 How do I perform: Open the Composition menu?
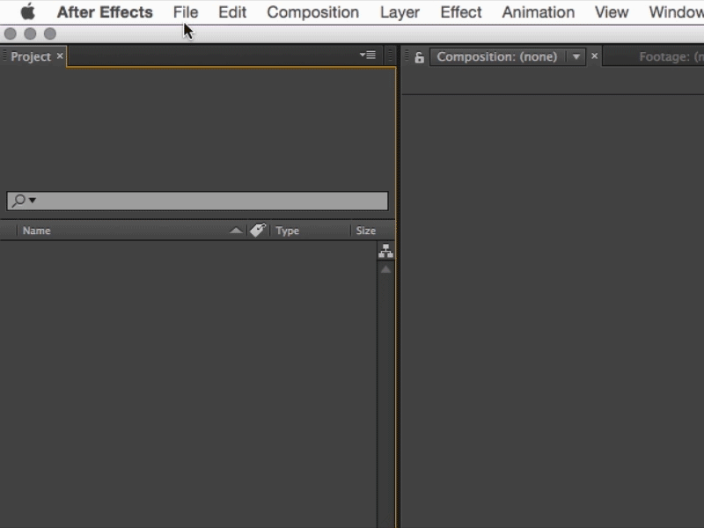[x=312, y=12]
